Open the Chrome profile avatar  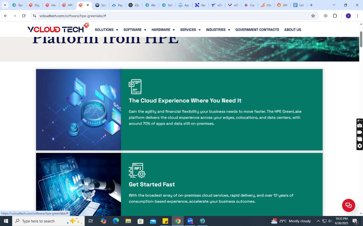point(348,16)
